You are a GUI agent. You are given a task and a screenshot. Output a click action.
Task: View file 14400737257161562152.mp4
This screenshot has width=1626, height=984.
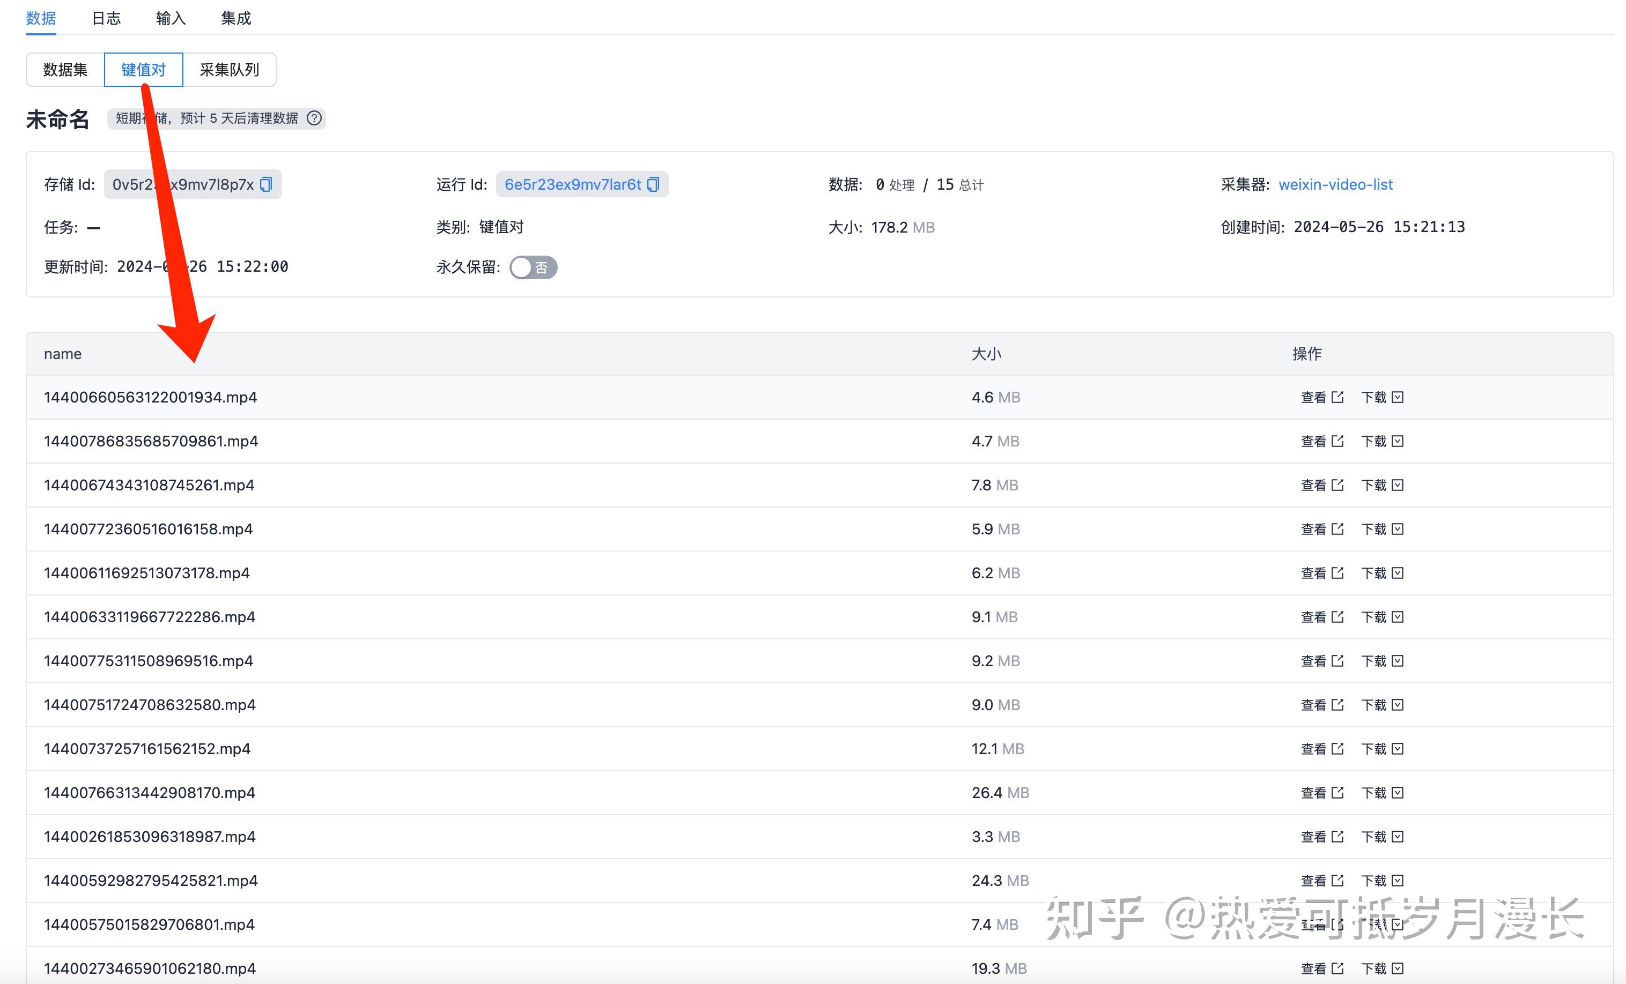[1322, 749]
